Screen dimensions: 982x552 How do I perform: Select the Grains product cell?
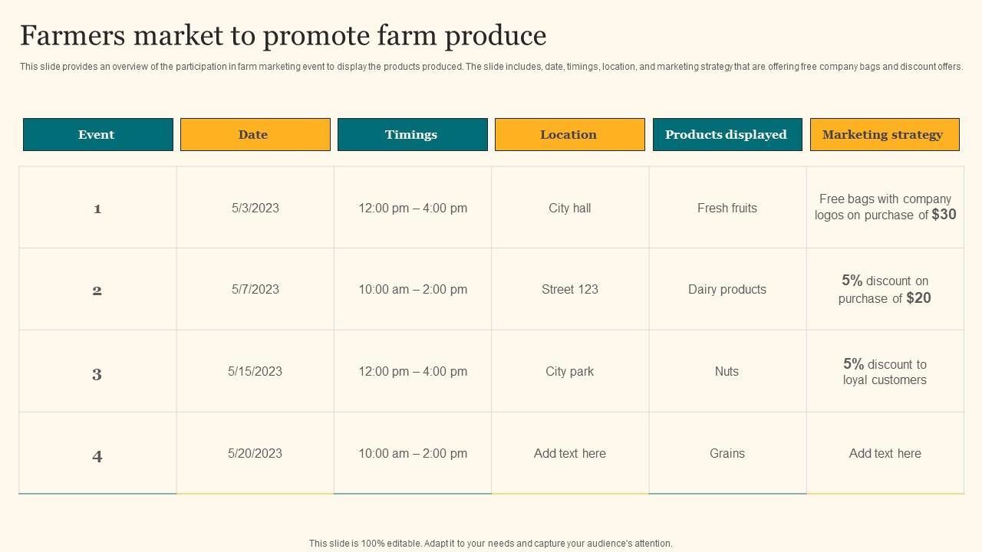727,453
